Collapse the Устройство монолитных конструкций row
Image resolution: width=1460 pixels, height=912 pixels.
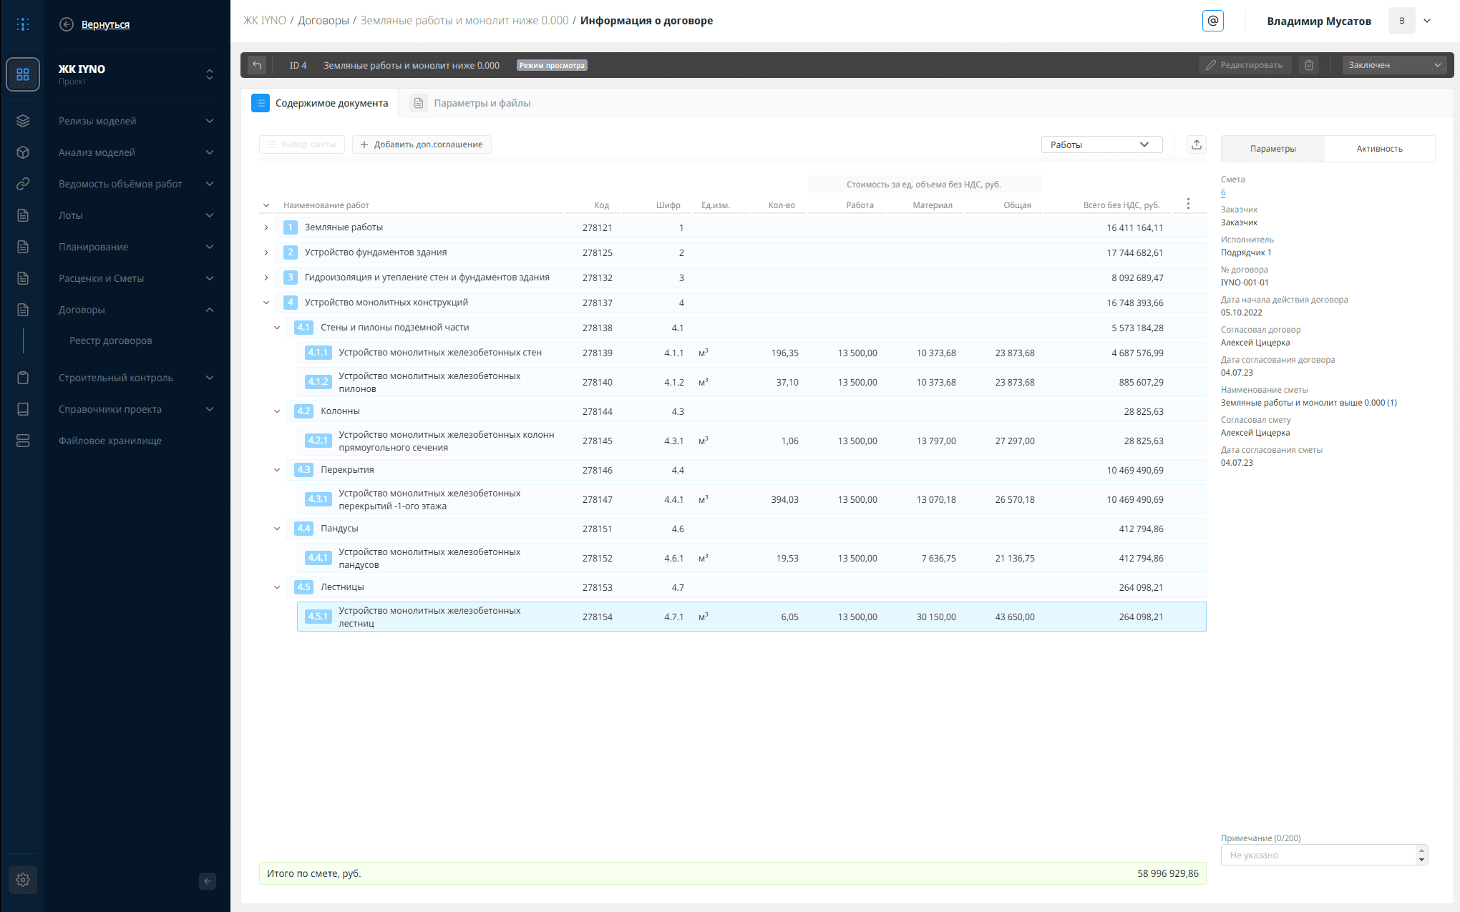click(266, 303)
